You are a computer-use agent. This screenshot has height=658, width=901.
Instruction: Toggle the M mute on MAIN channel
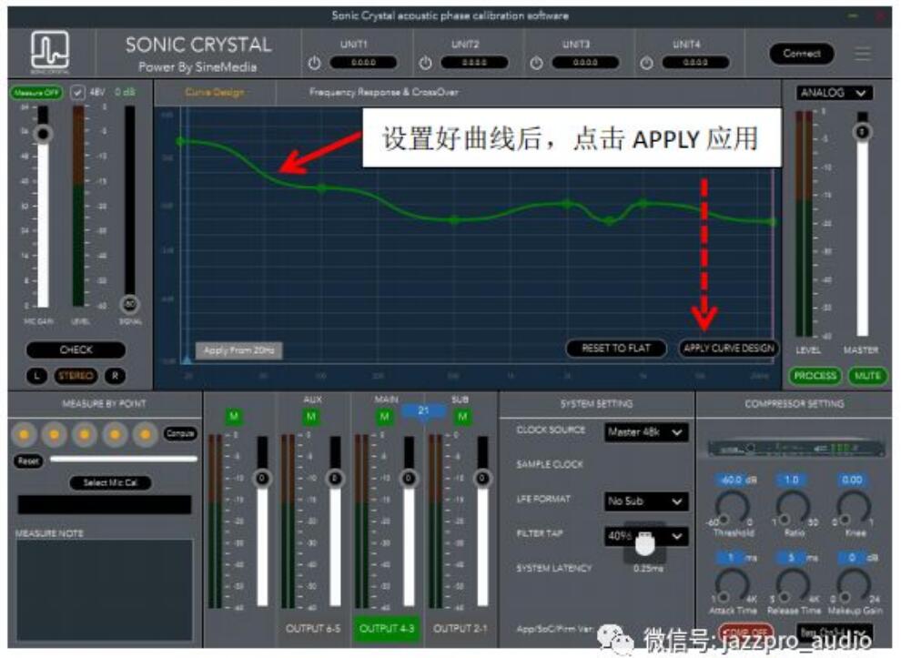pyautogui.click(x=384, y=416)
